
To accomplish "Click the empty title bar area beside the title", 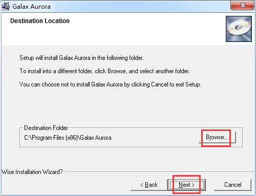I will point(140,7).
